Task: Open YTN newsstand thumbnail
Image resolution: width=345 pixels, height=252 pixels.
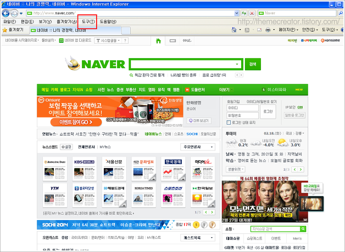Action: pyautogui.click(x=55, y=195)
